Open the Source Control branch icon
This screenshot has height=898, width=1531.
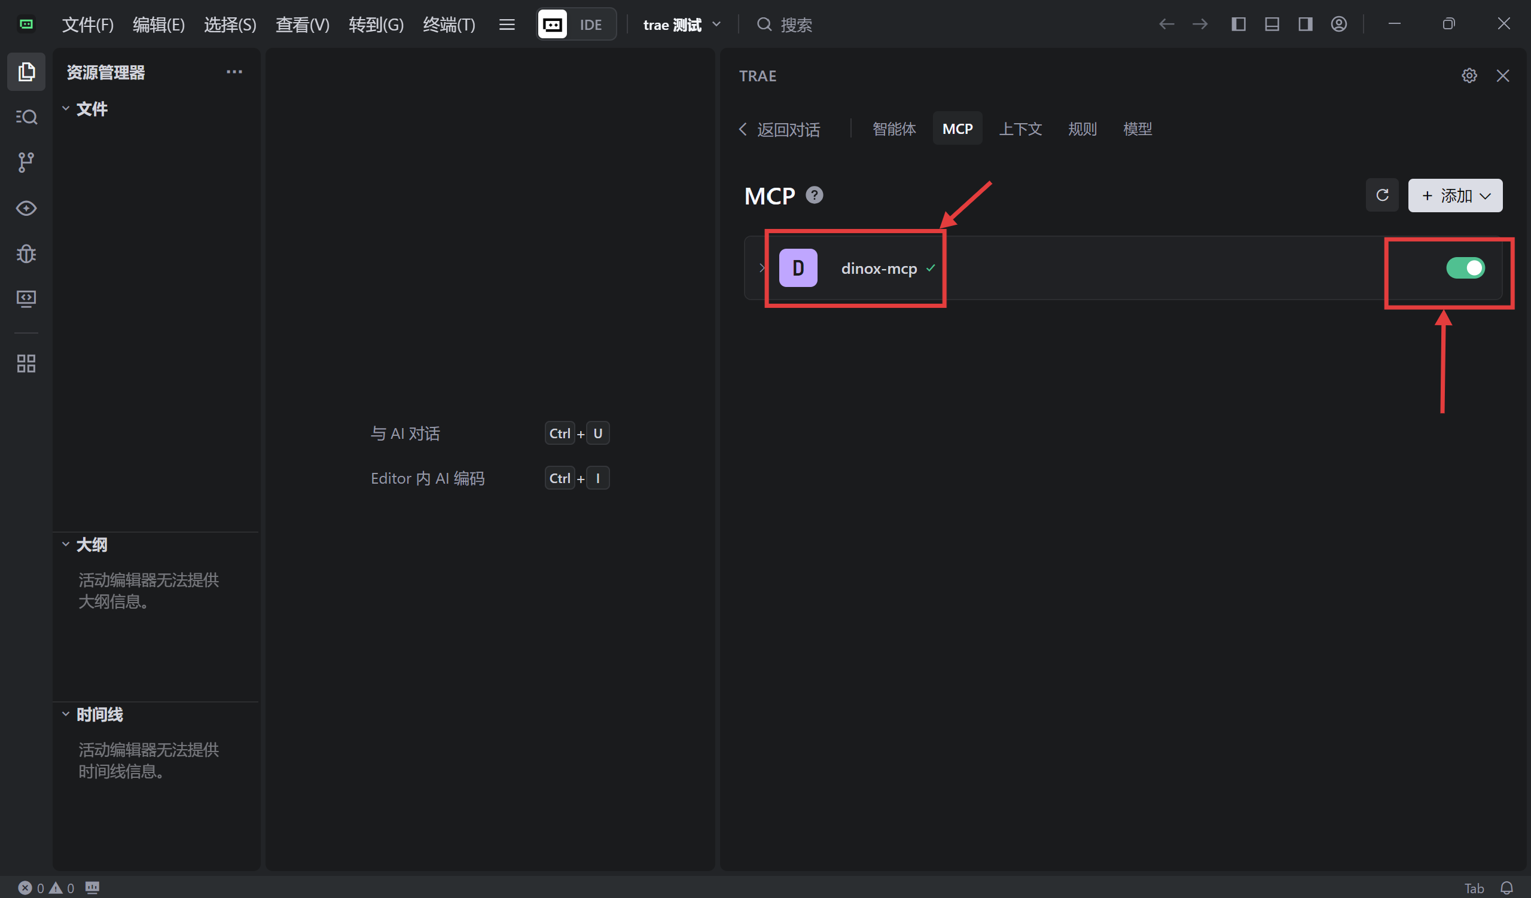tap(26, 162)
